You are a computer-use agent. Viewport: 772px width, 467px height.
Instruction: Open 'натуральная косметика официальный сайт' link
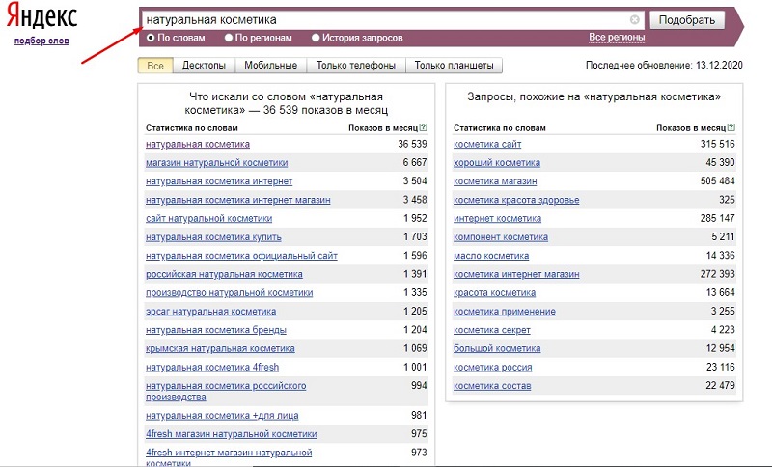pos(241,256)
